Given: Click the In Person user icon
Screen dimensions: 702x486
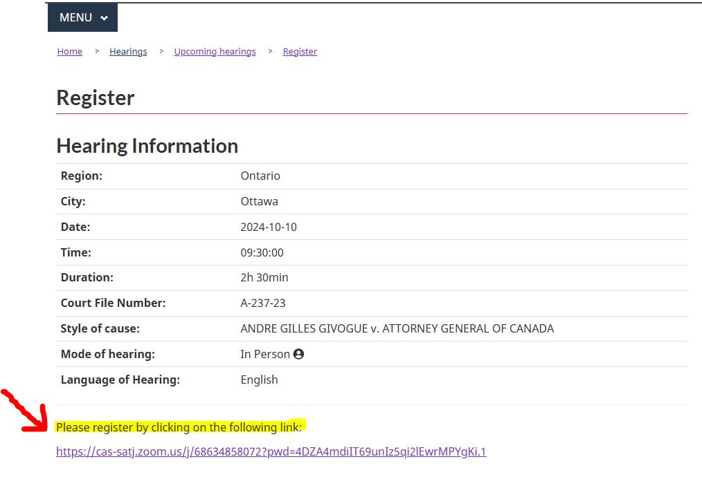Looking at the screenshot, I should pyautogui.click(x=298, y=354).
